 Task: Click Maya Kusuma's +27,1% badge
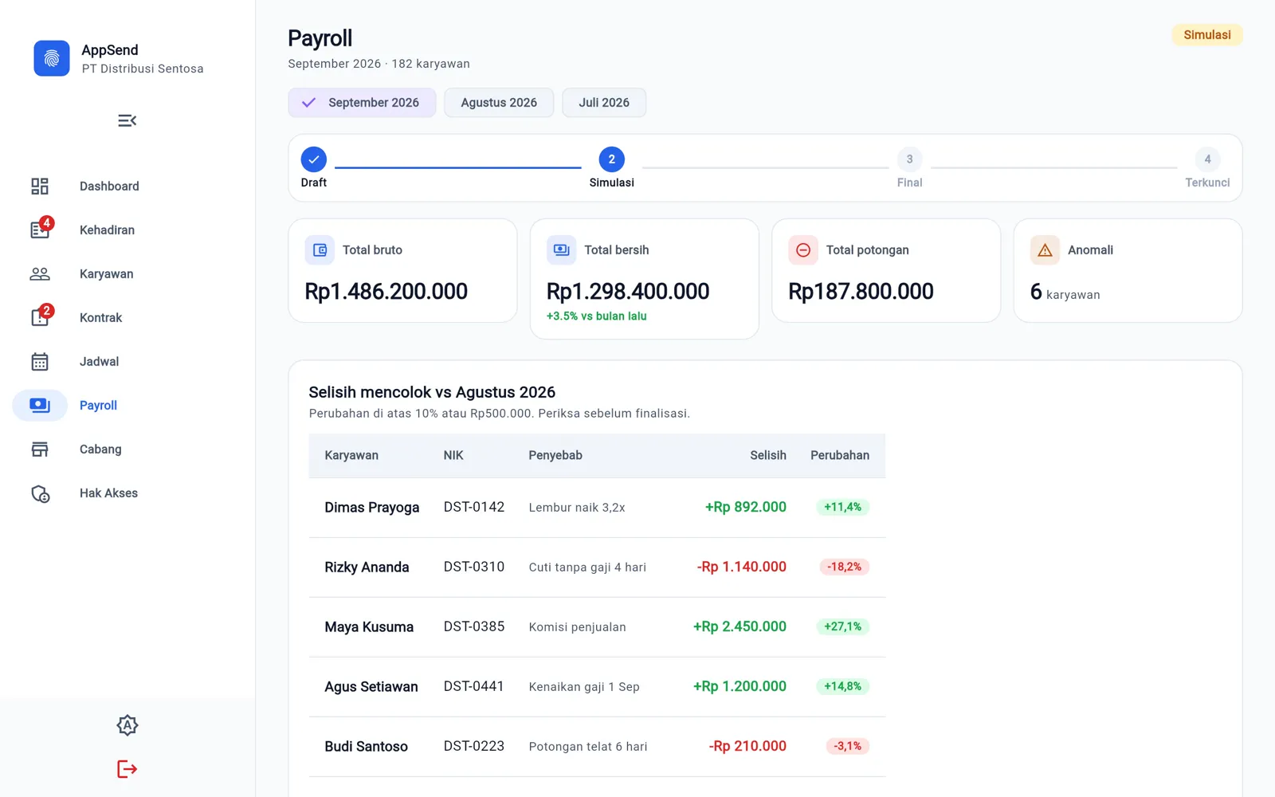point(843,627)
